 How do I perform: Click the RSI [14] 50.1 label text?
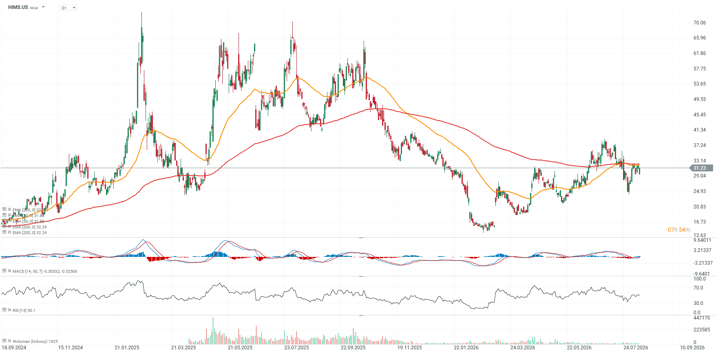[x=24, y=310]
